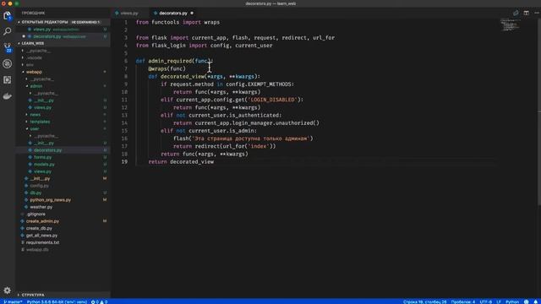Change Python language mode in status bar

(512, 301)
